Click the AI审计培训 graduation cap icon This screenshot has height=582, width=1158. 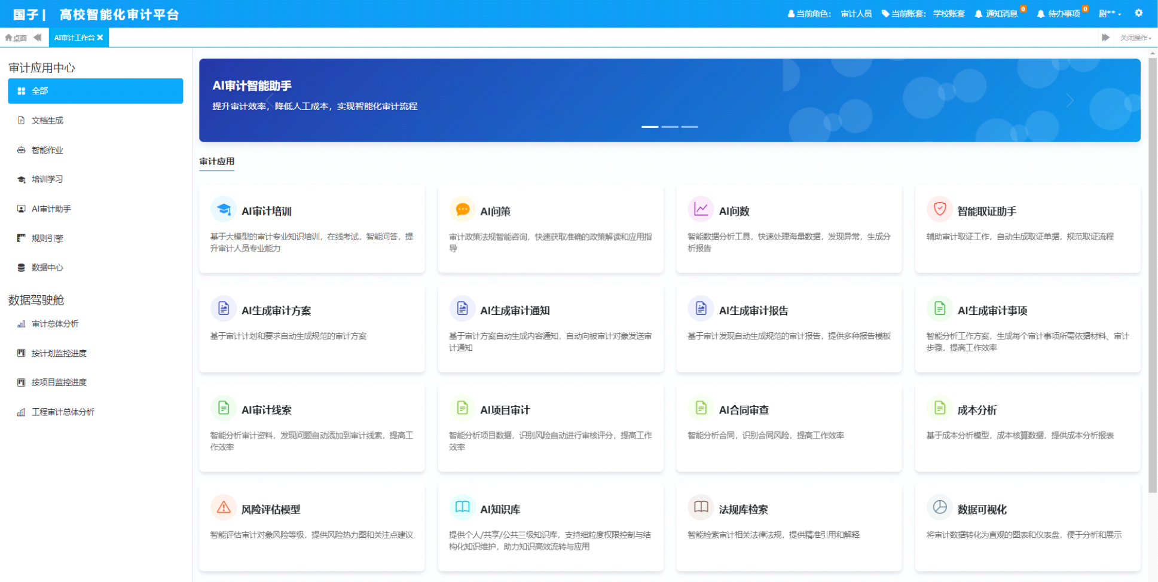[224, 209]
